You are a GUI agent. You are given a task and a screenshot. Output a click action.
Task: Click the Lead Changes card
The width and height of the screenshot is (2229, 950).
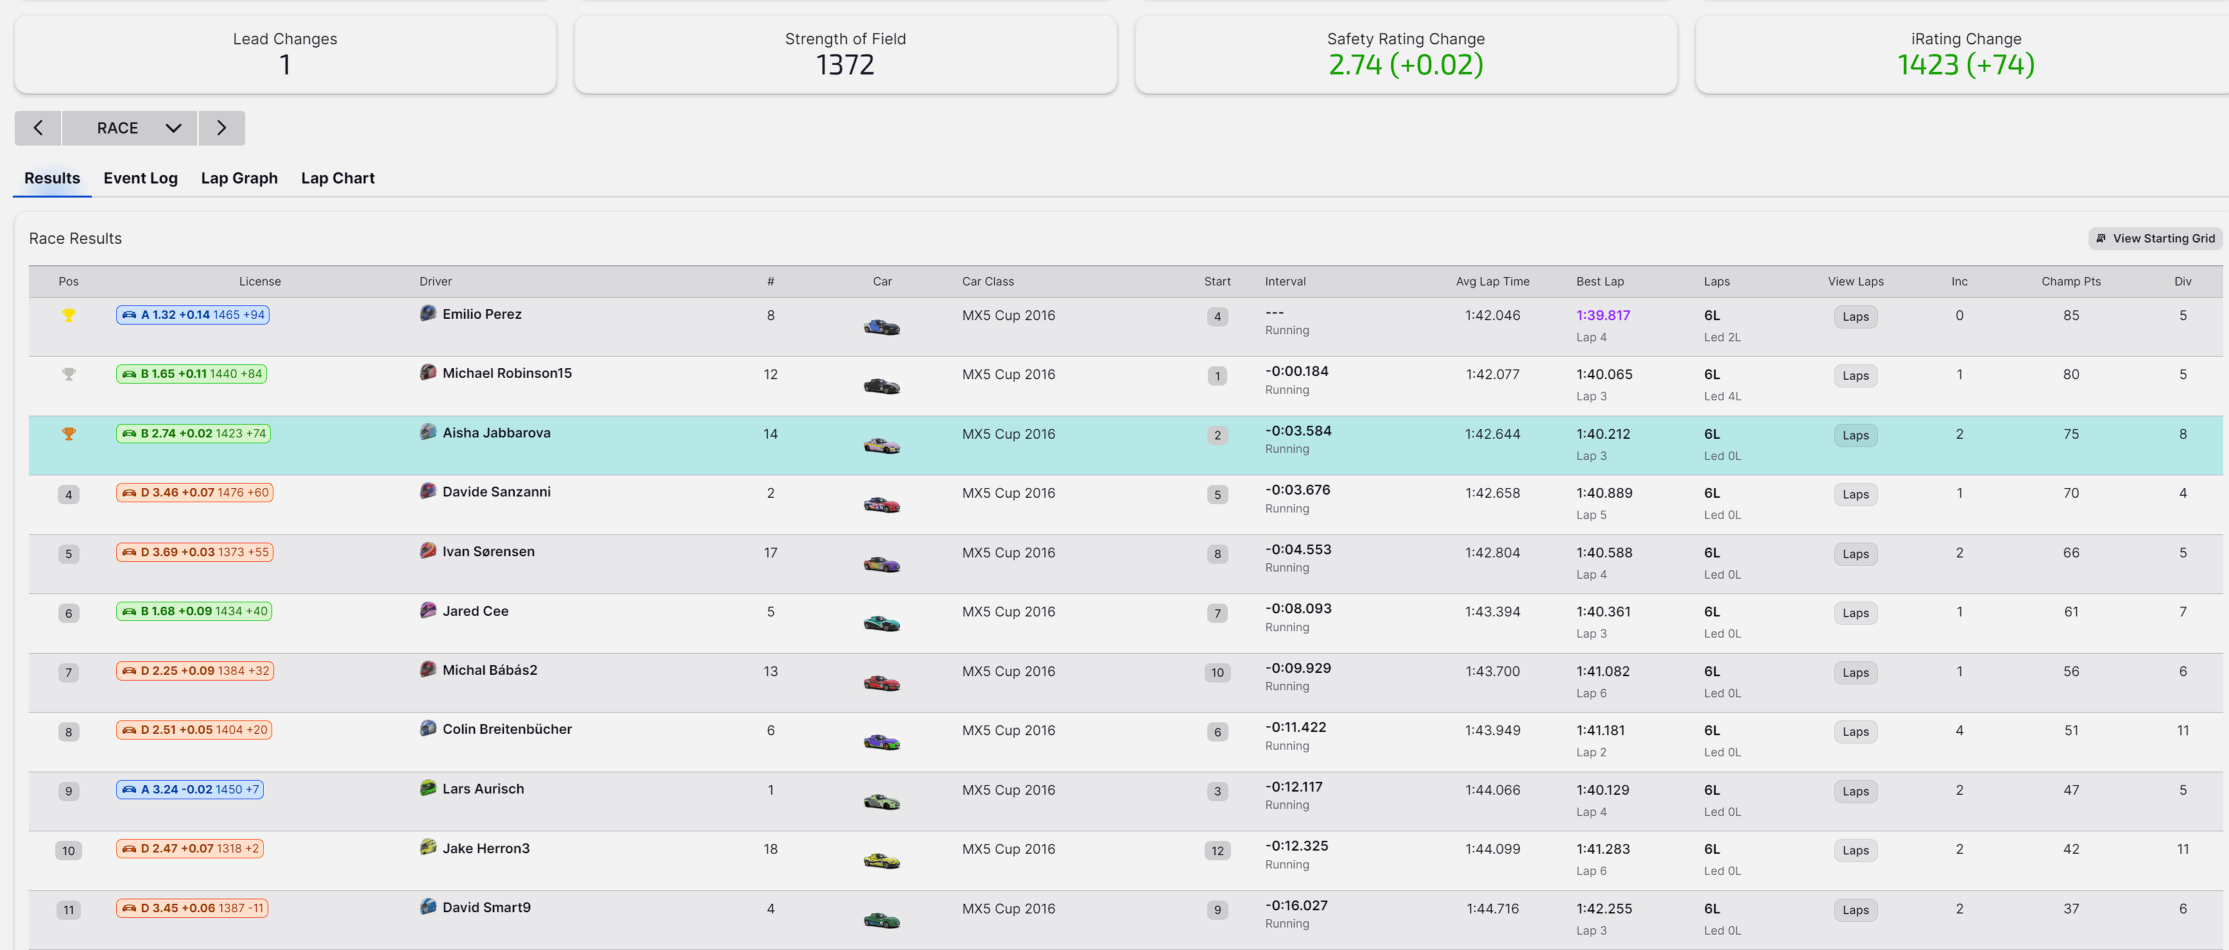(285, 54)
